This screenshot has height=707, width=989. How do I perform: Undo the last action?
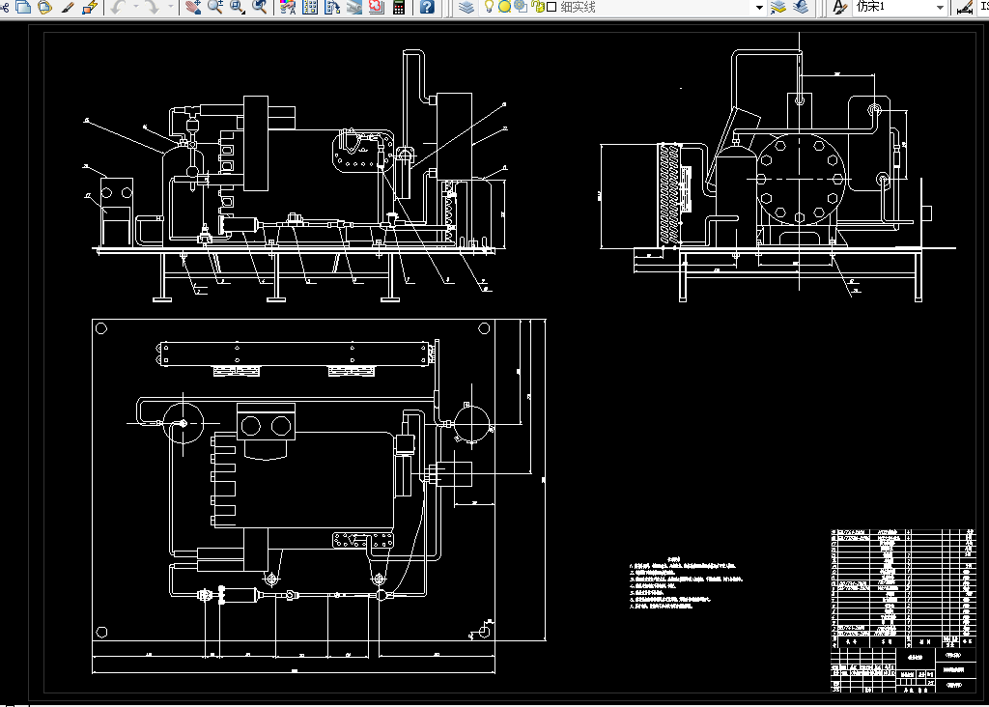118,7
